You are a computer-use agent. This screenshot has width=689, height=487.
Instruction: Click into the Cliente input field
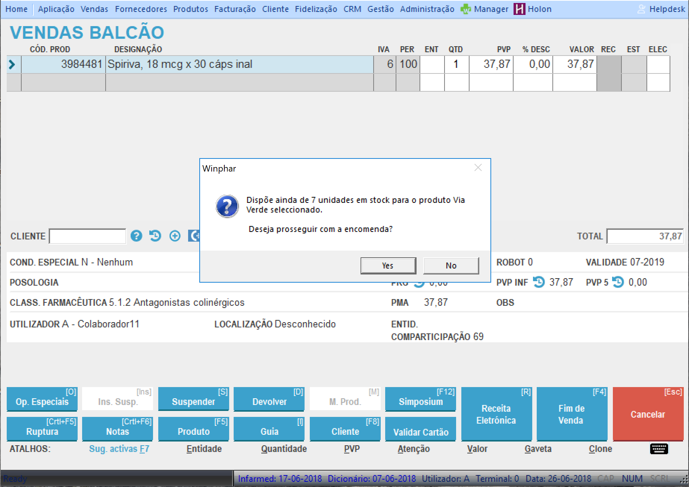pos(87,236)
